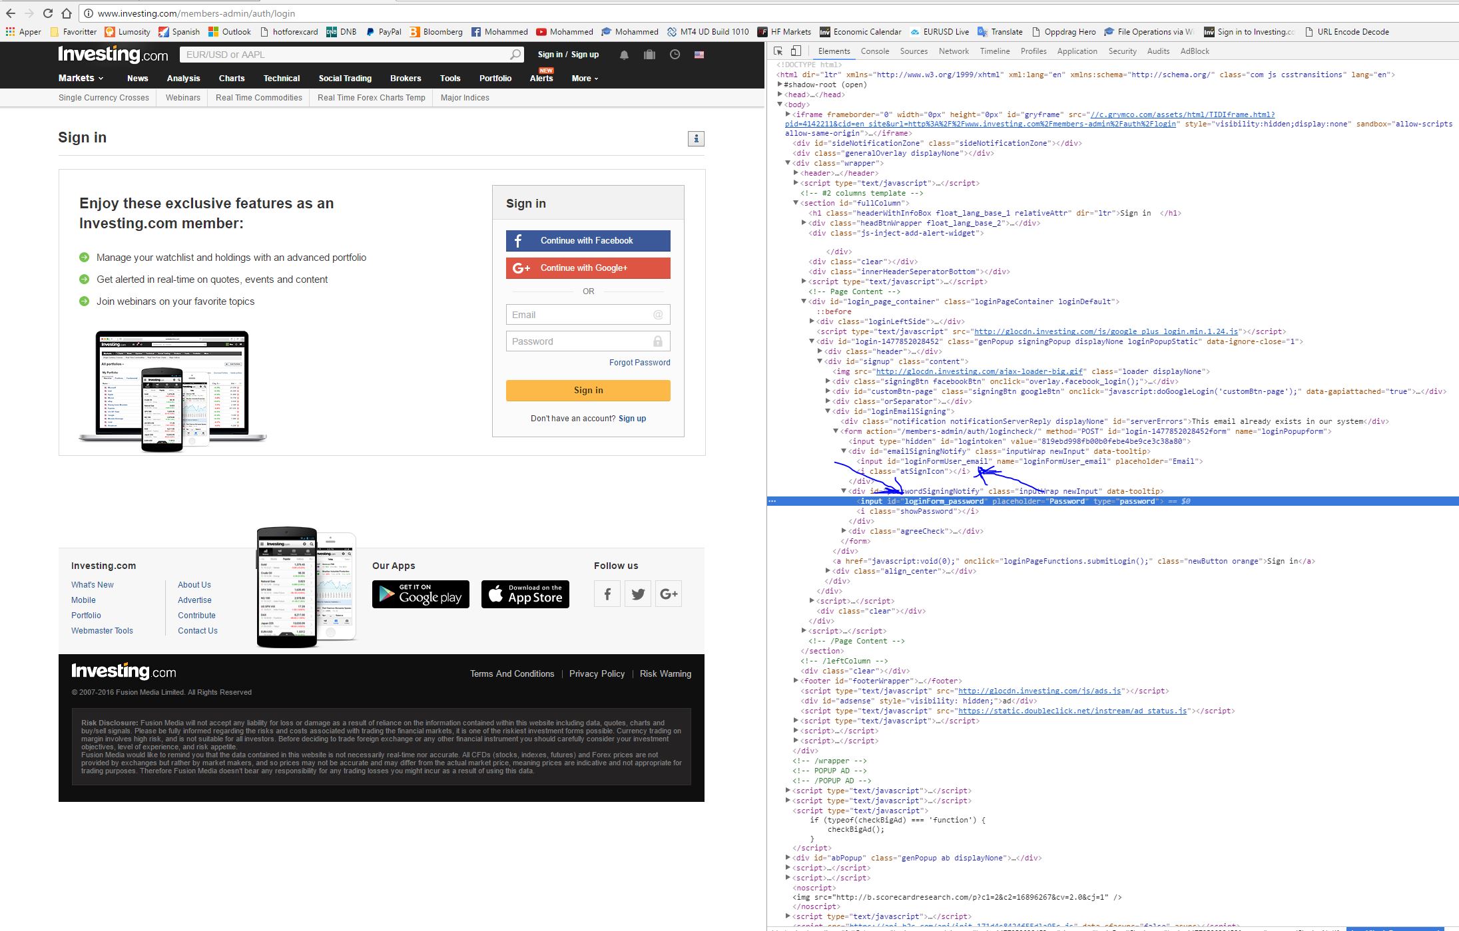Click the US flag language icon
Screen dimensions: 1459x931
(699, 55)
